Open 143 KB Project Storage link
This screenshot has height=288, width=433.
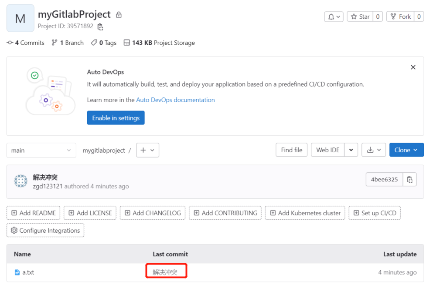[x=159, y=43]
